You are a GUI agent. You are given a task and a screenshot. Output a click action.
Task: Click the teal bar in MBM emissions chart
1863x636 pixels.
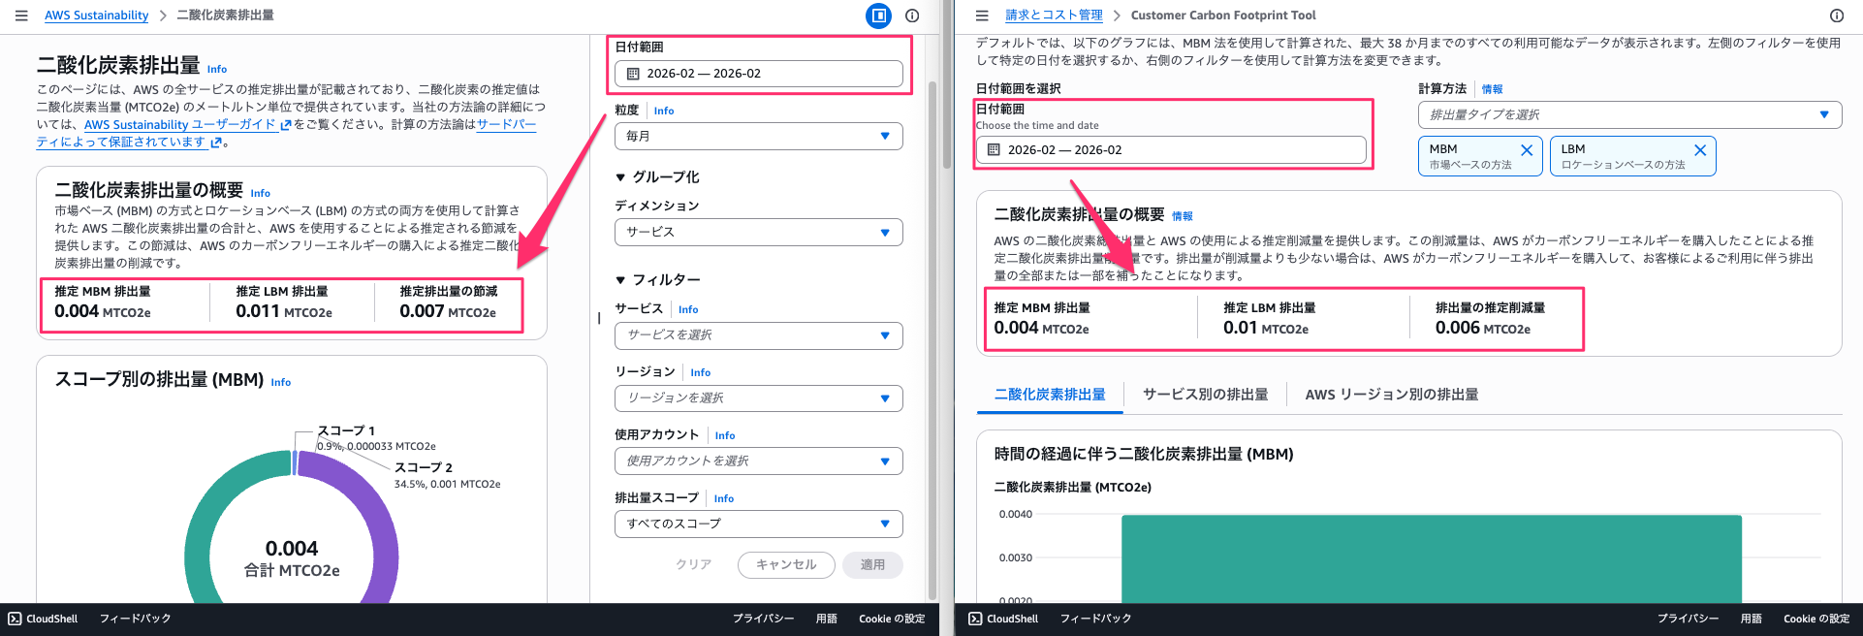(1432, 558)
